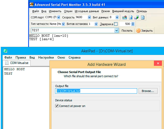
Task: Open the Окно menu in AkelPad
Action: (61, 58)
